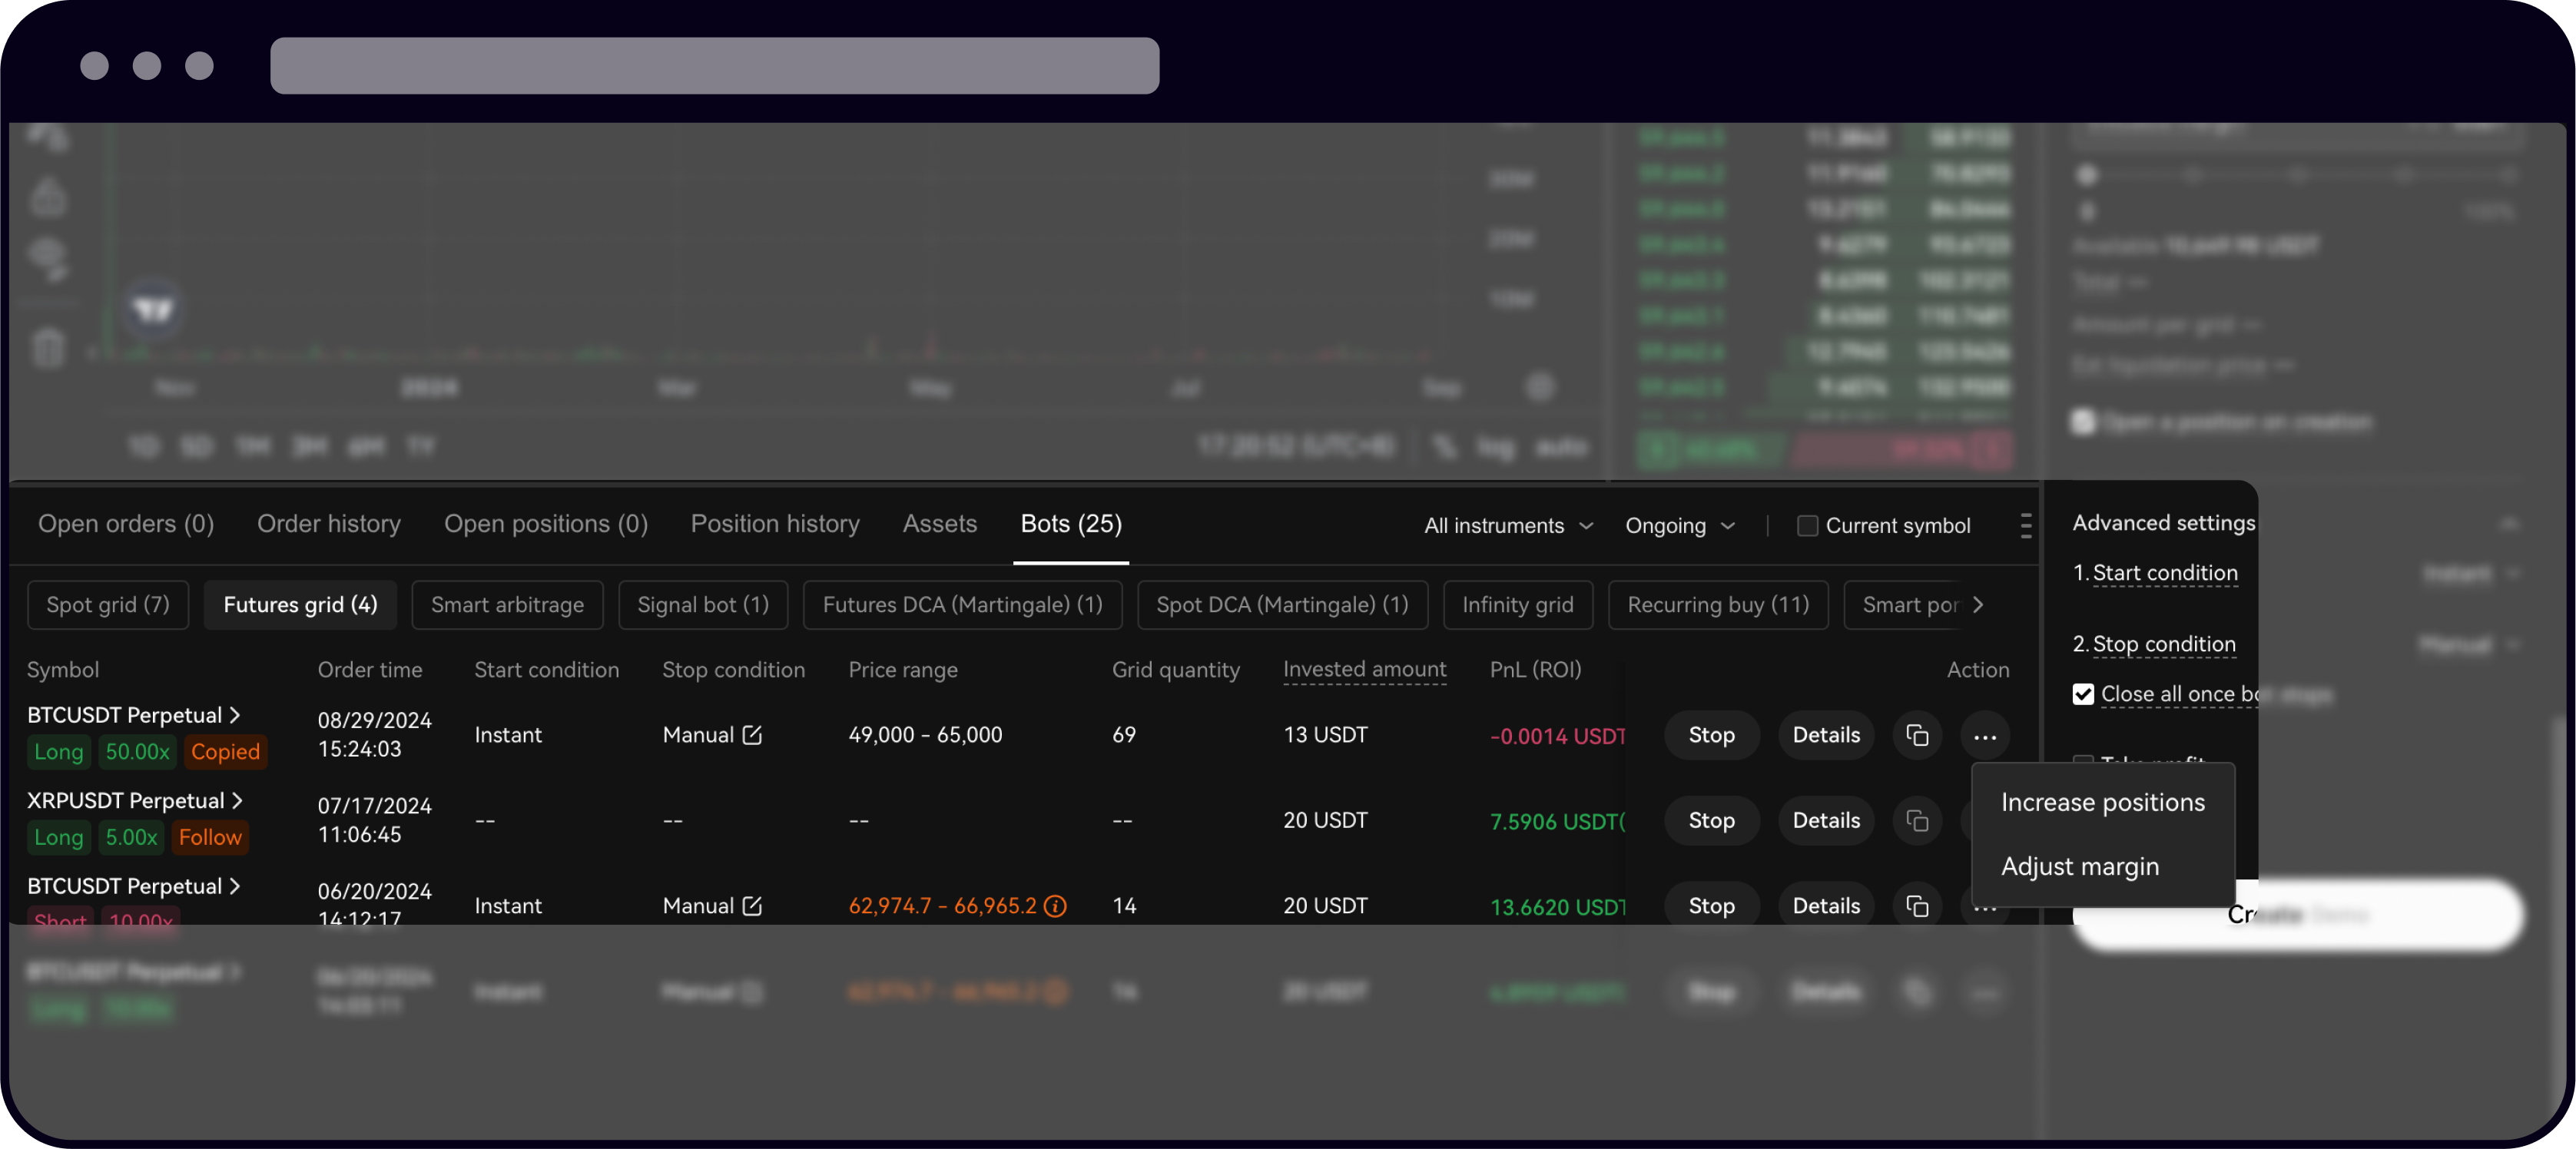Edit the stop condition of the Short BTCUSDT bot
Screen dimensions: 2576x1149
752,905
